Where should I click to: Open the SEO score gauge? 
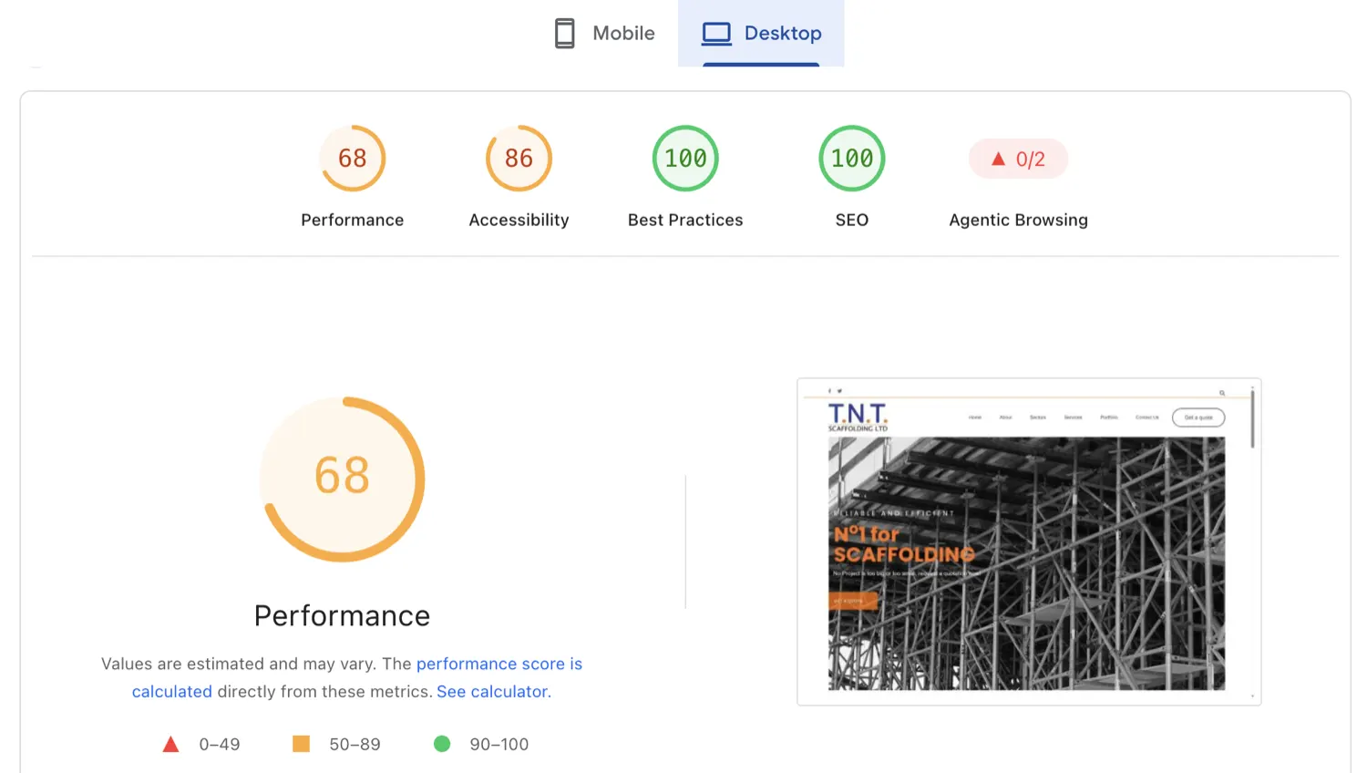pyautogui.click(x=852, y=159)
